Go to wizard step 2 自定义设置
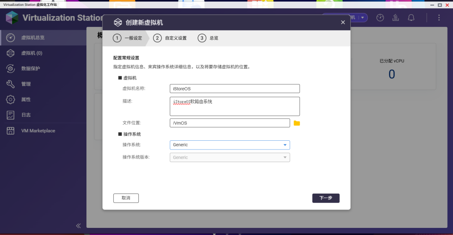 (x=170, y=38)
